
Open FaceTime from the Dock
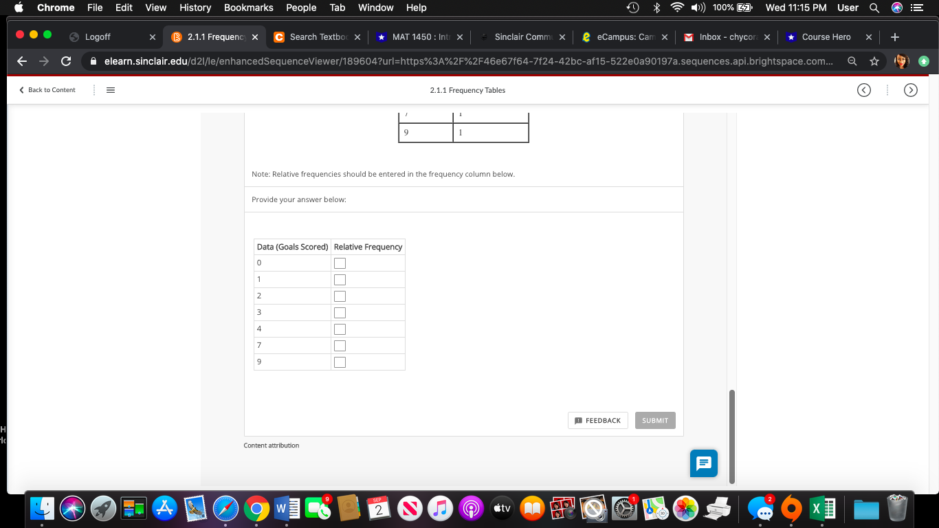(317, 508)
